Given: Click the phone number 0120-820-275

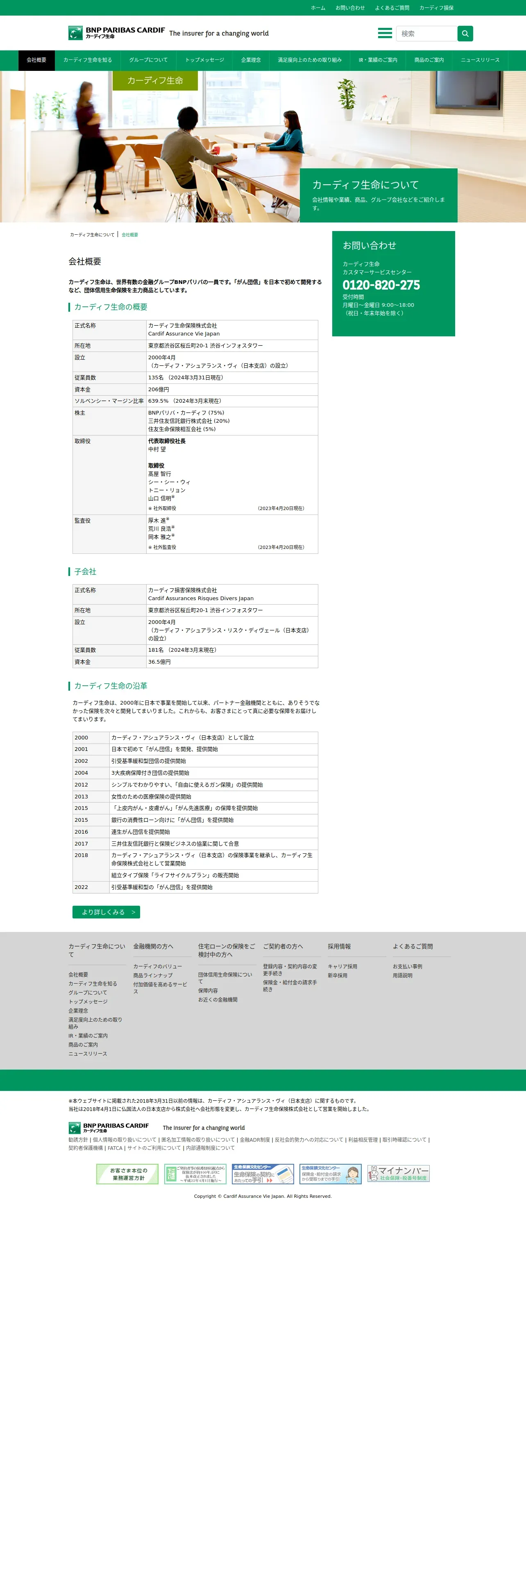Looking at the screenshot, I should pyautogui.click(x=381, y=285).
